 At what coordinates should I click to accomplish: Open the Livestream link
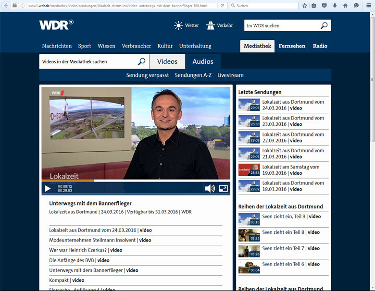[x=230, y=75]
